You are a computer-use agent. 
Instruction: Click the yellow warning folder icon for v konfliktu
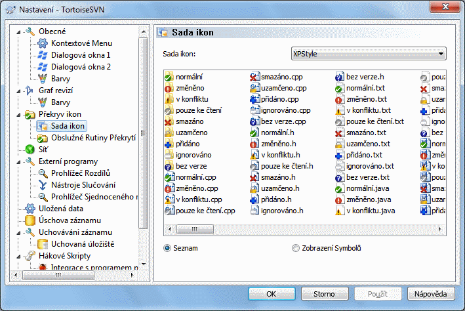tap(169, 99)
